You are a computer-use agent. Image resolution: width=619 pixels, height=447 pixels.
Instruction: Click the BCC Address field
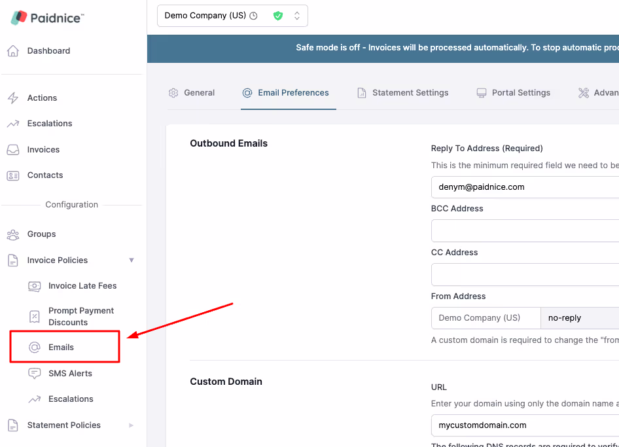tap(525, 230)
